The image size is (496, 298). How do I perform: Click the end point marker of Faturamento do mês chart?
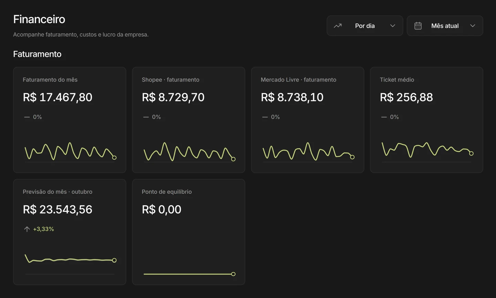pyautogui.click(x=114, y=157)
